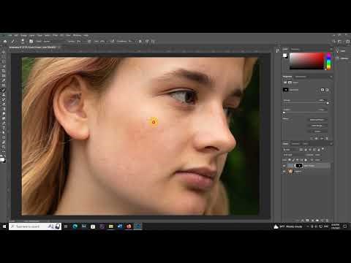Open the Image menu
The height and width of the screenshot is (263, 351).
pos(23,35)
